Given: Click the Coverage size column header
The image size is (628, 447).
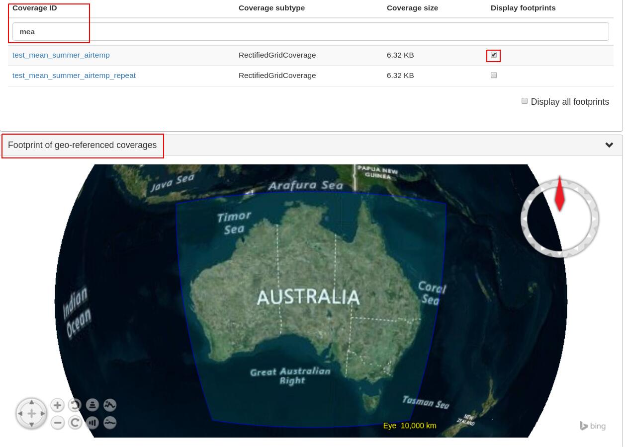Looking at the screenshot, I should pyautogui.click(x=412, y=8).
